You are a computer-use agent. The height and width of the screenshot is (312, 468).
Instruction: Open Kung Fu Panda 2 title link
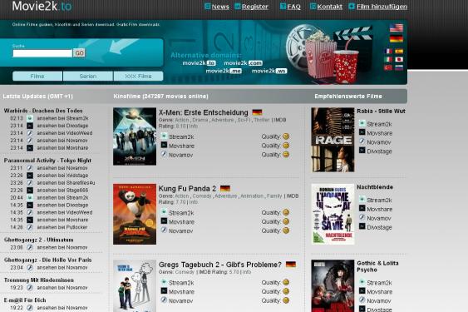pos(187,189)
